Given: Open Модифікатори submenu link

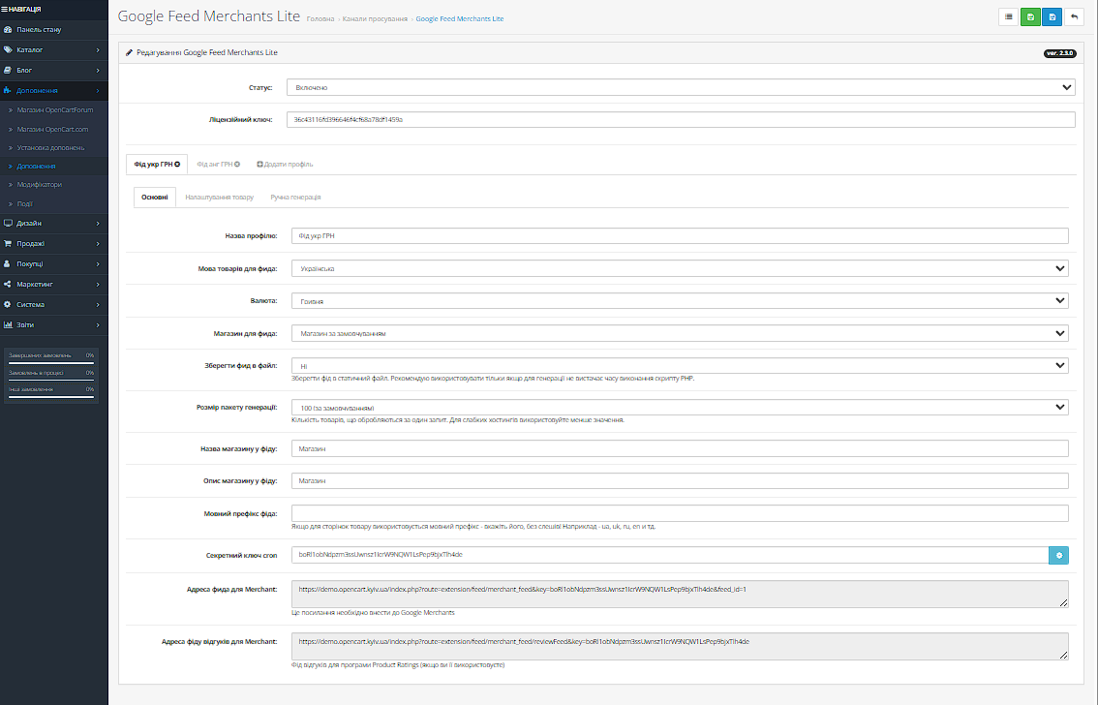Looking at the screenshot, I should pyautogui.click(x=39, y=185).
